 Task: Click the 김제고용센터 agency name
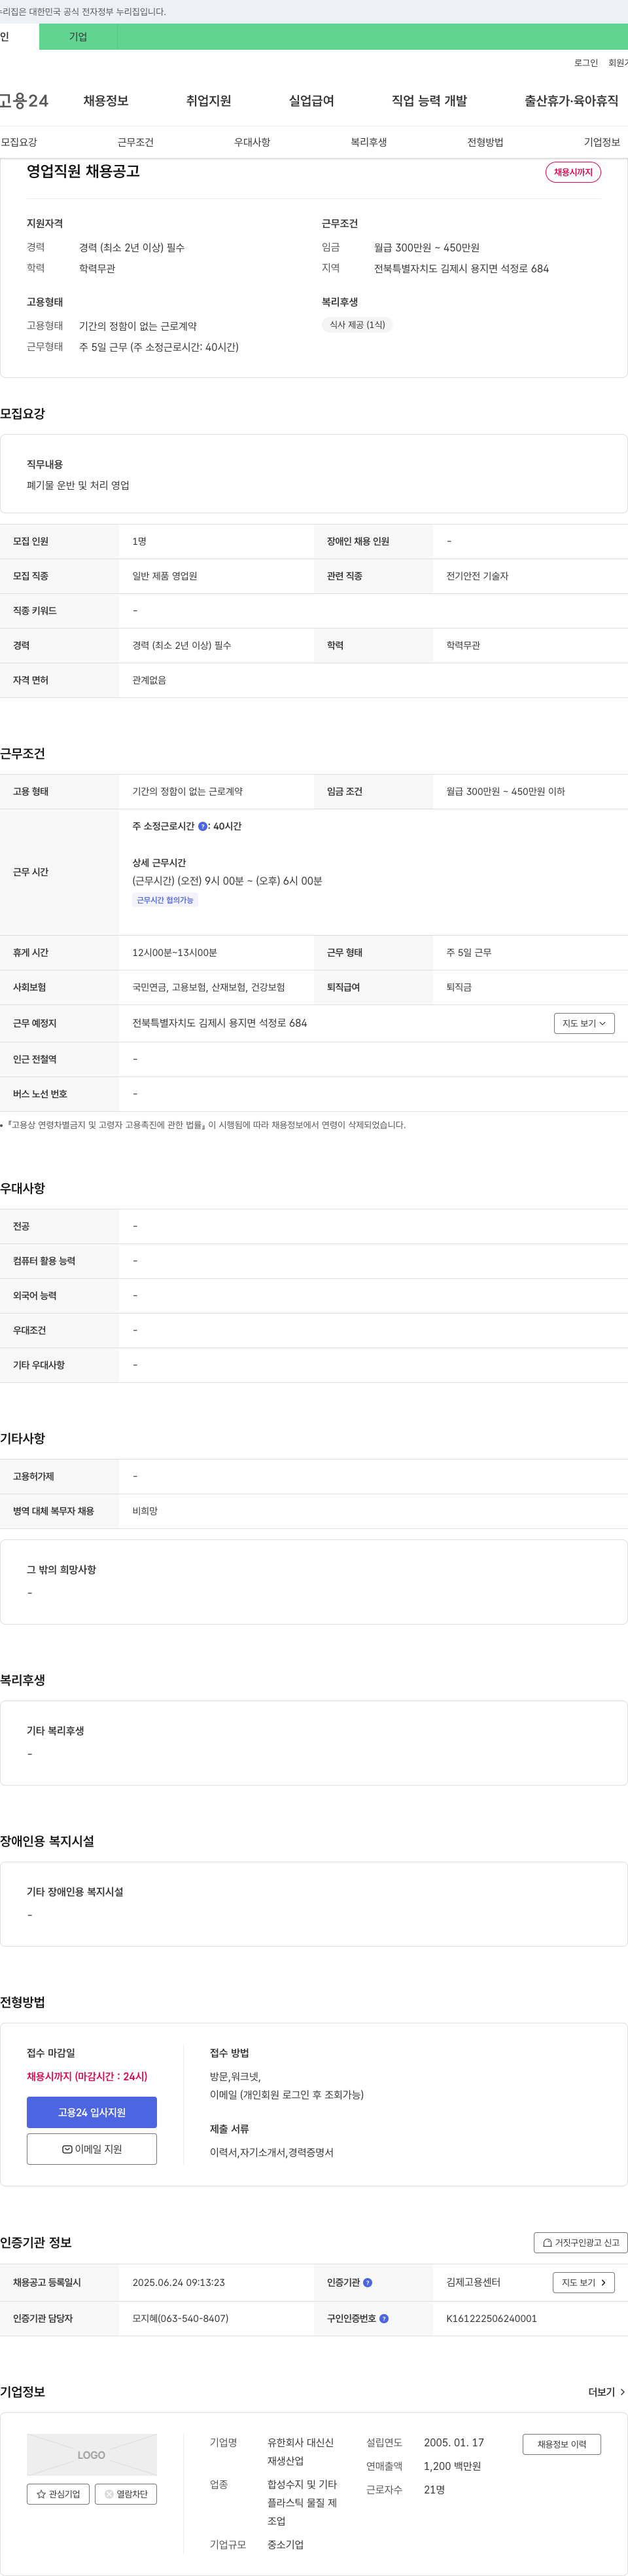coord(473,2282)
